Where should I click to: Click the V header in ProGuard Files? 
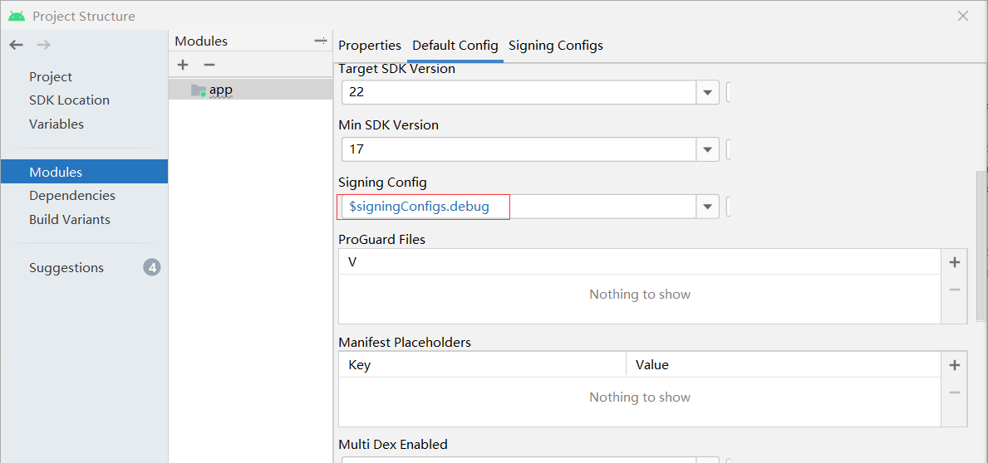click(640, 261)
